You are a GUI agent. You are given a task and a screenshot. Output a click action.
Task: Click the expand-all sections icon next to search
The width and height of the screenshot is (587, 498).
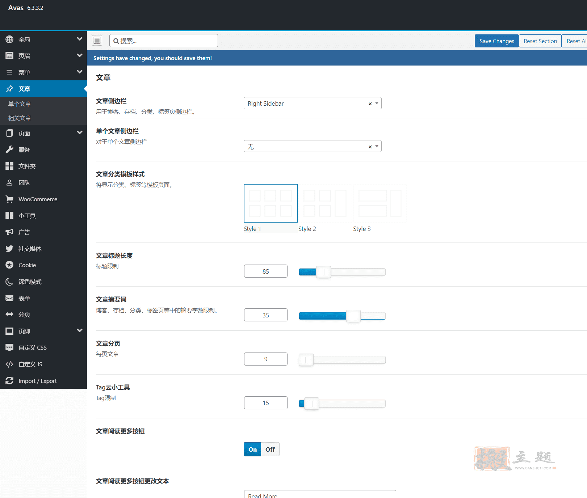click(x=97, y=40)
